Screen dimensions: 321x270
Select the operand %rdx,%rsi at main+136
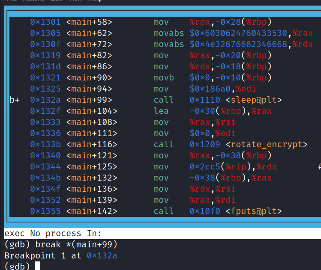213,189
